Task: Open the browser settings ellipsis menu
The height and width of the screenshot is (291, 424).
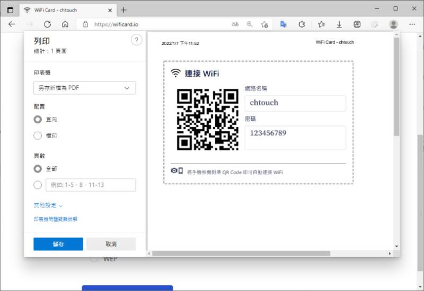Action: pos(412,24)
